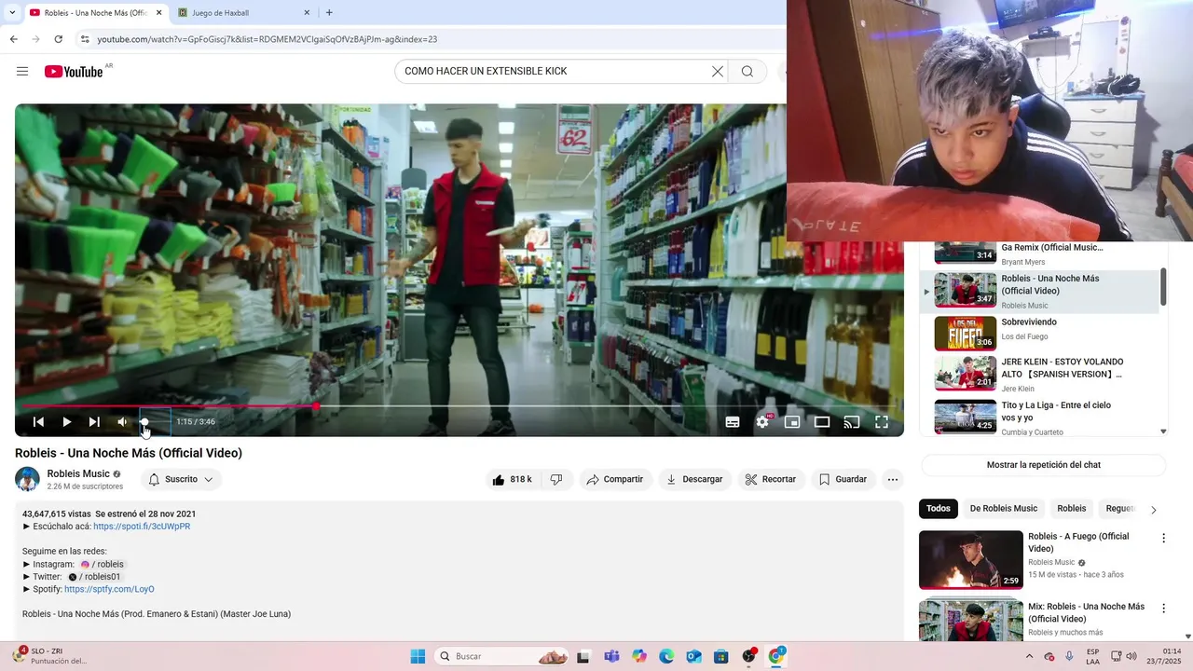Screen dimensions: 1193x671
Task: Open the spoti.fi/3cUWpPR link
Action: pyautogui.click(x=142, y=527)
